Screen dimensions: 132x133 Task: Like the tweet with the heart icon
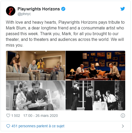(8, 116)
